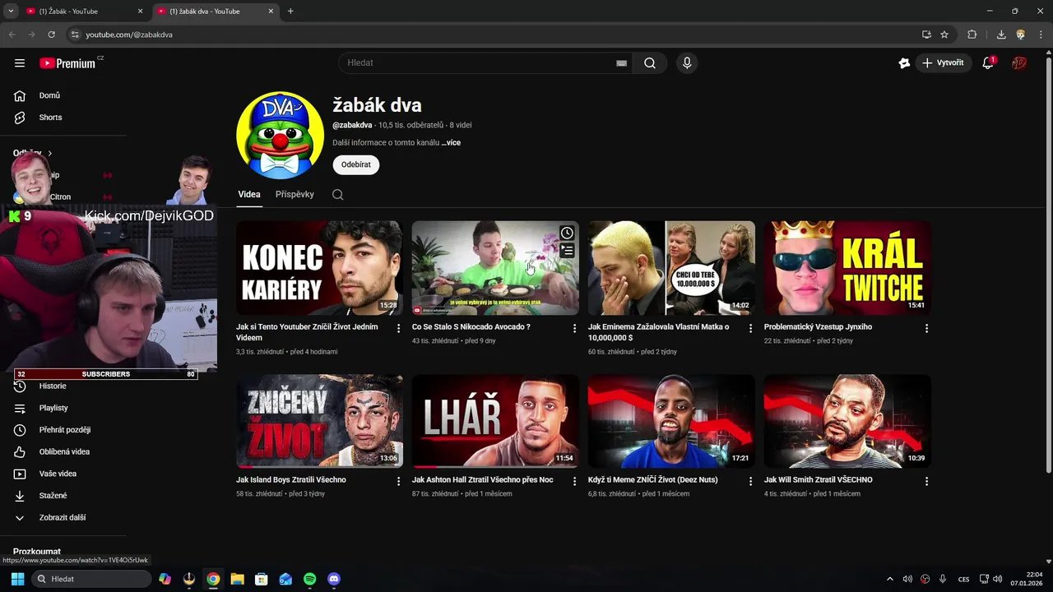Reload the page in browser
This screenshot has width=1053, height=592.
[x=51, y=35]
